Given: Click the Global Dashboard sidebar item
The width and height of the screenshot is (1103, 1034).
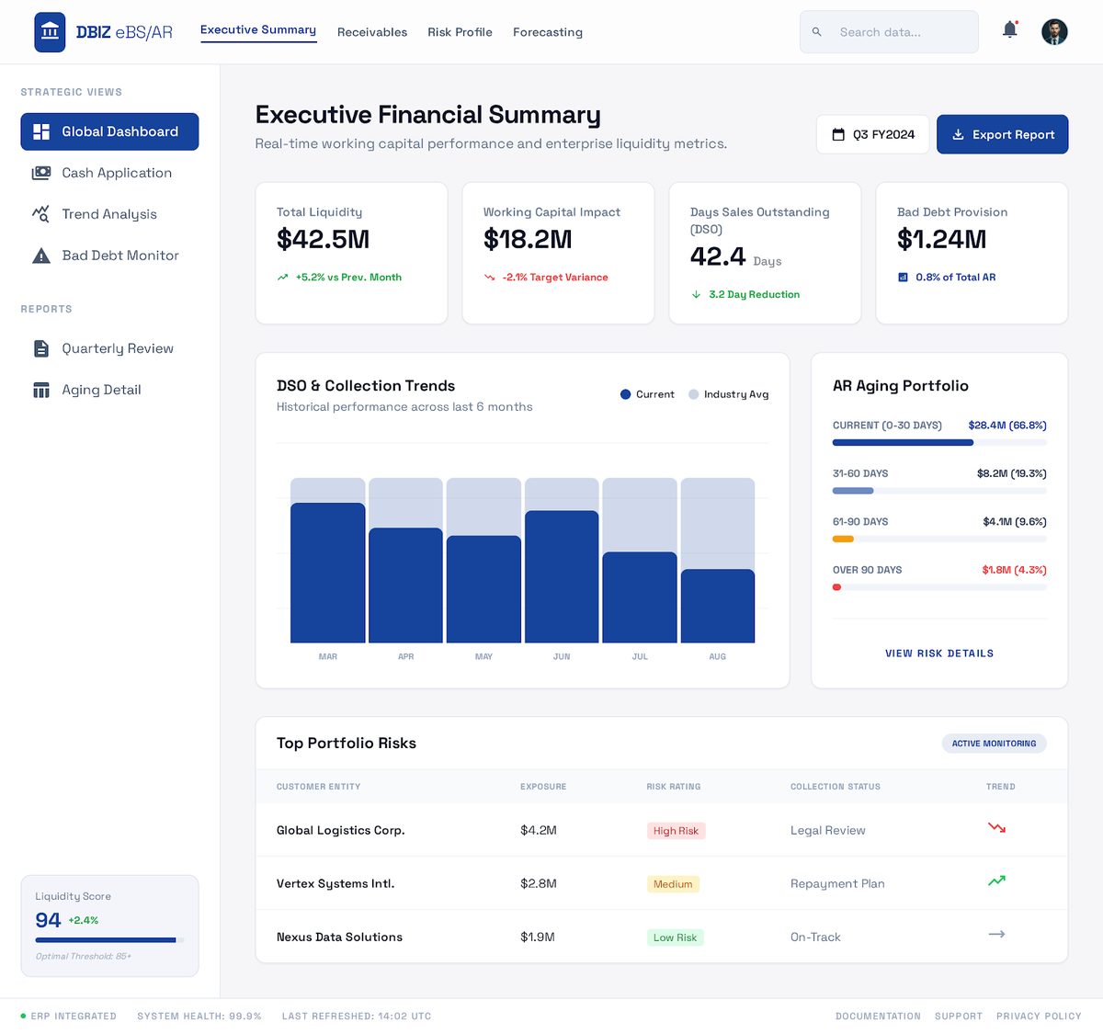Looking at the screenshot, I should [x=109, y=131].
